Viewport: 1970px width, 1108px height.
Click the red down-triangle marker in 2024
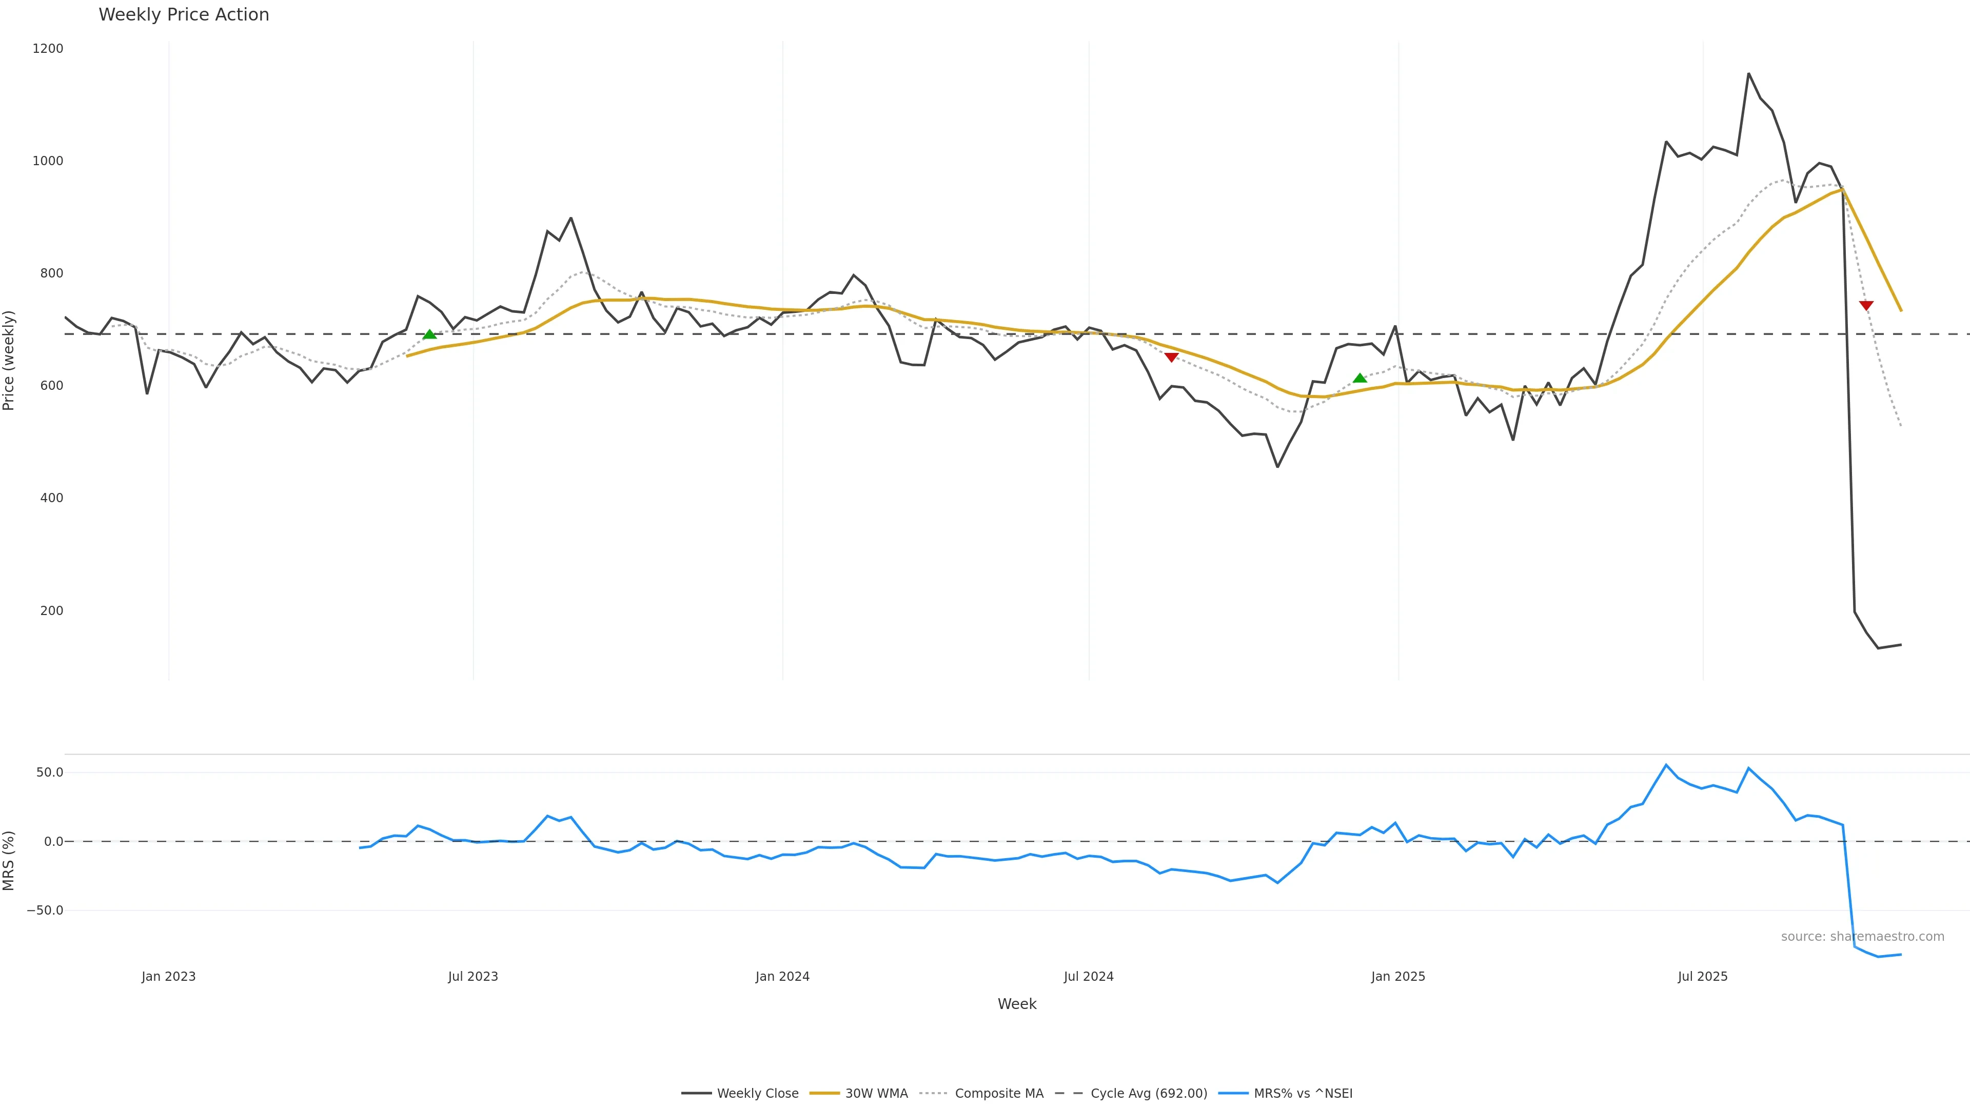pyautogui.click(x=1171, y=357)
